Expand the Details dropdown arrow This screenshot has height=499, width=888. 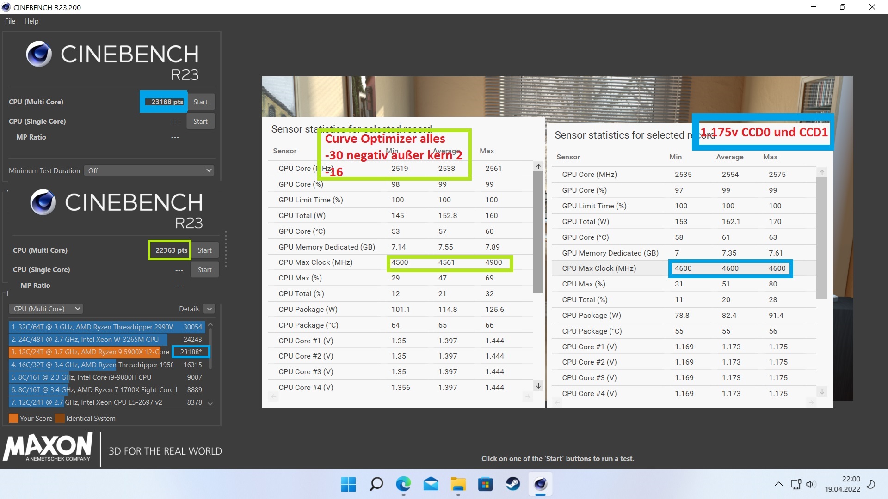pos(210,309)
